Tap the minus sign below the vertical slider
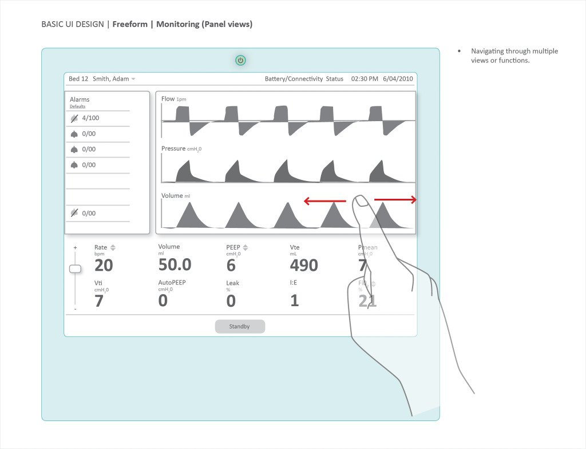This screenshot has width=586, height=449. click(75, 309)
